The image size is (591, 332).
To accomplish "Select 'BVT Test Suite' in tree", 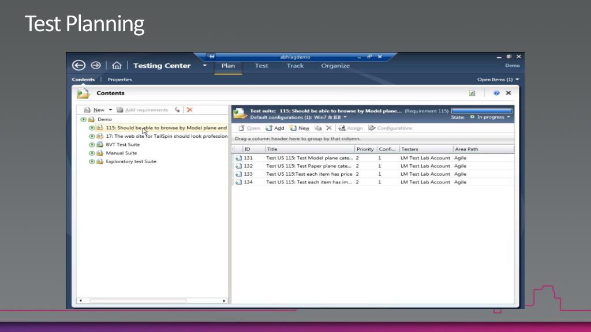I will 122,145.
